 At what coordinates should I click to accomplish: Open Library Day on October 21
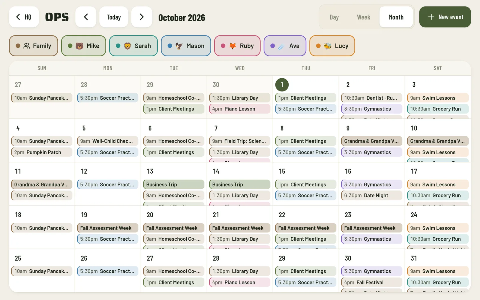[240, 239]
